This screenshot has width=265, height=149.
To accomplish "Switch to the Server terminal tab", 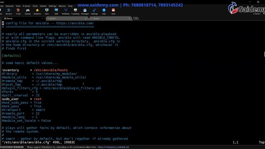I will pyautogui.click(x=23, y=18).
